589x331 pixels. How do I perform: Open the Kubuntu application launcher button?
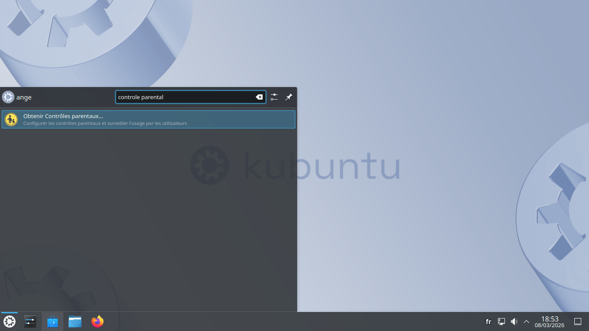9,322
